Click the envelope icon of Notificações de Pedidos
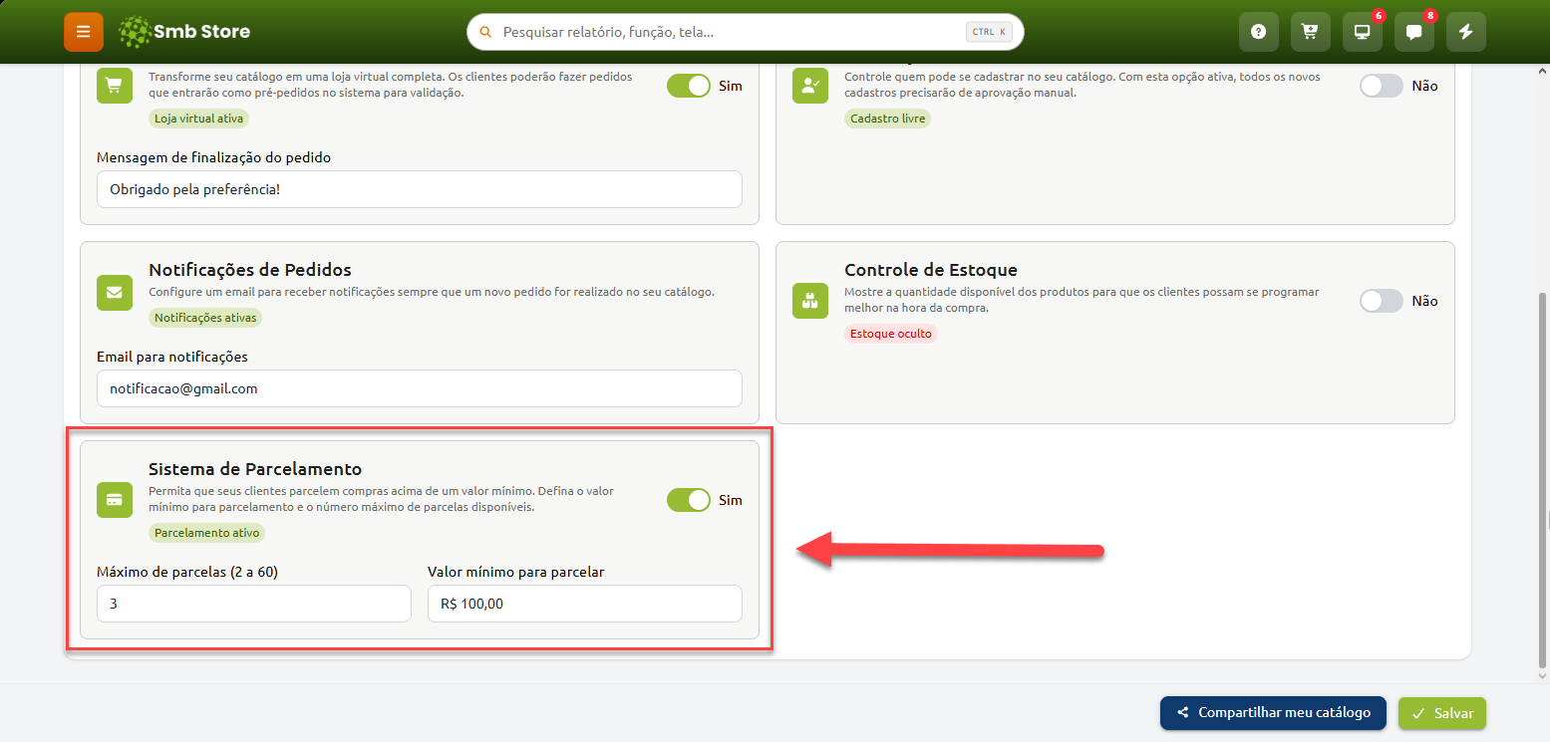The width and height of the screenshot is (1550, 742). tap(115, 293)
